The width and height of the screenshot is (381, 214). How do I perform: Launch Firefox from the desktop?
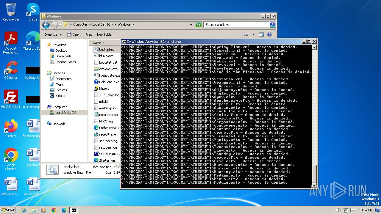tap(11, 128)
